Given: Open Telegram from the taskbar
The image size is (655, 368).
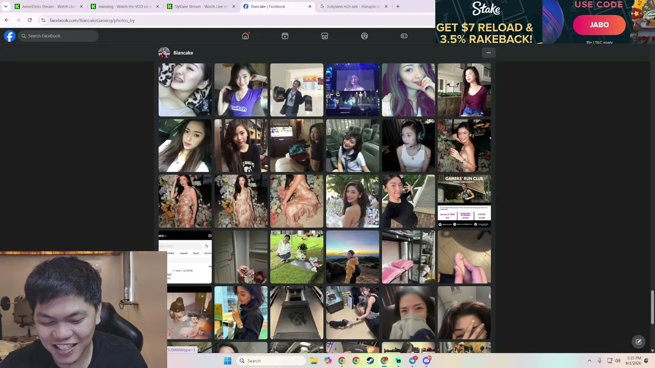Looking at the screenshot, I should [412, 361].
